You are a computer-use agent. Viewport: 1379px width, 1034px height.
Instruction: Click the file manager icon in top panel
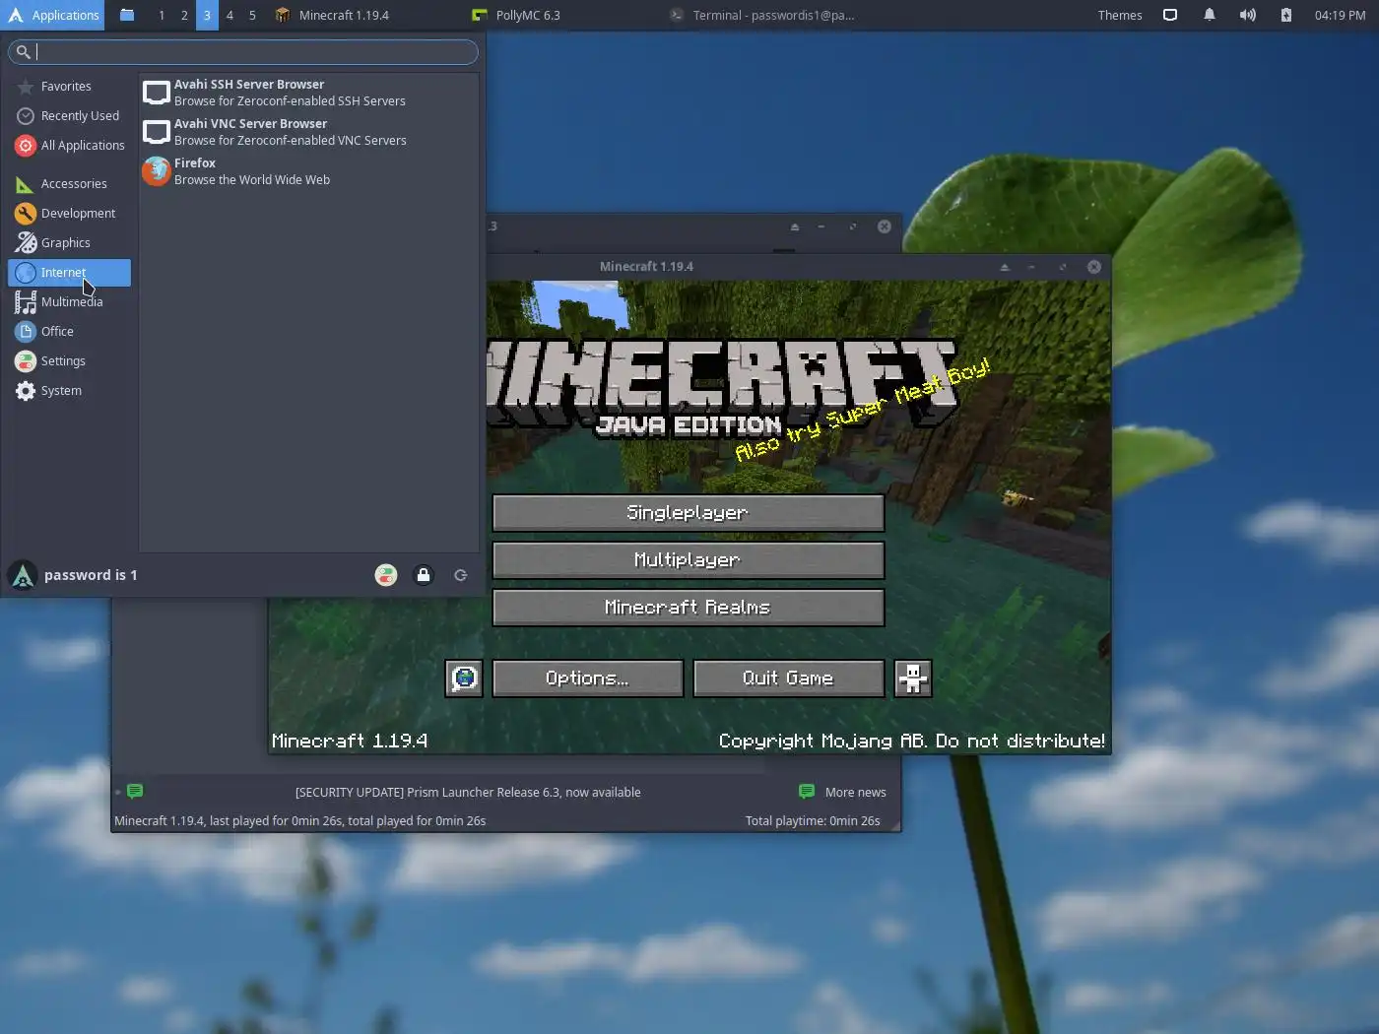[127, 15]
